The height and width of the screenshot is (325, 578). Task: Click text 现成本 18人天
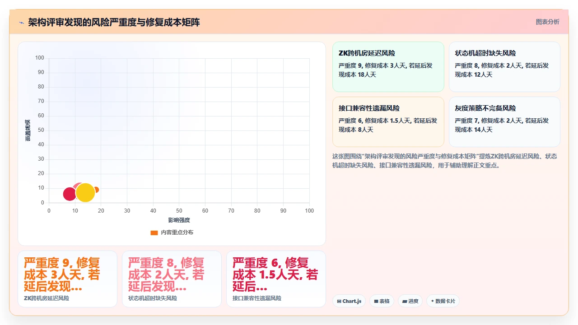pos(357,74)
